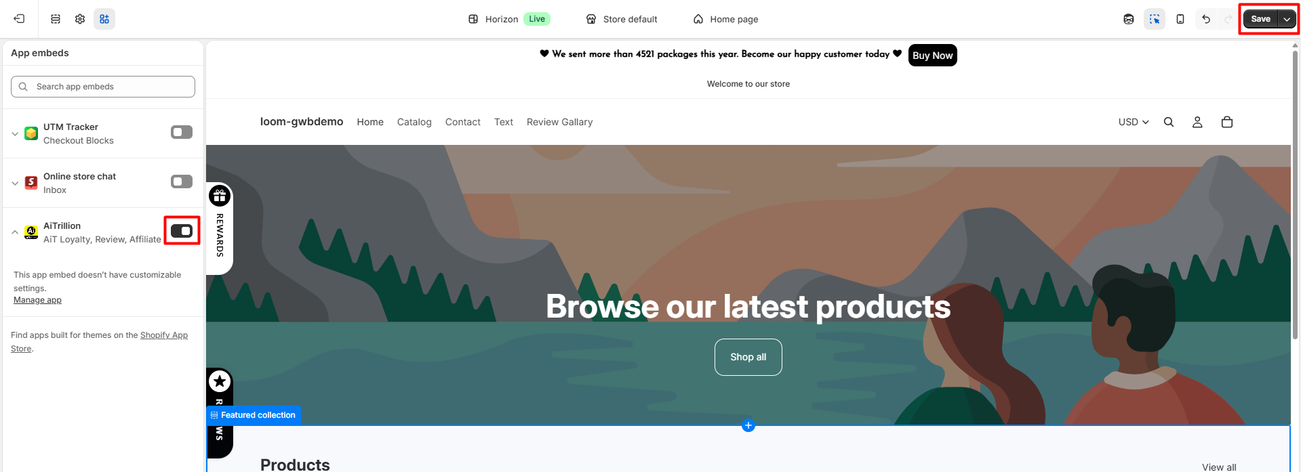The width and height of the screenshot is (1301, 472).
Task: Disable the AiTrillion app embed toggle
Action: click(182, 231)
